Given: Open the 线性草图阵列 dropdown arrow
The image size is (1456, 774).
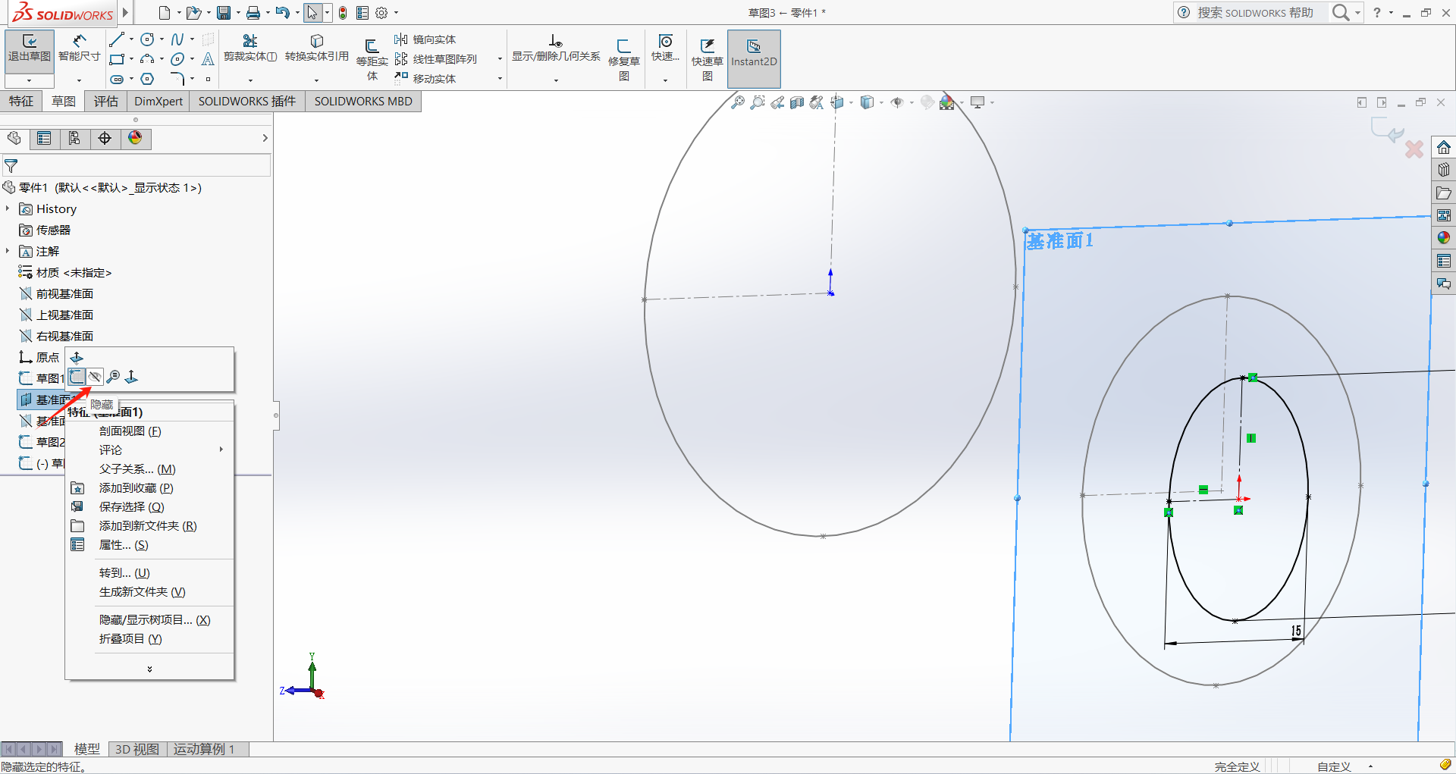Looking at the screenshot, I should (x=500, y=59).
